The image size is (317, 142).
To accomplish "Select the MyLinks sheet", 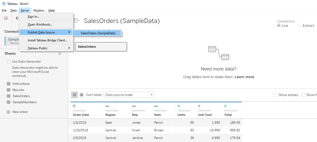I will (18, 90).
